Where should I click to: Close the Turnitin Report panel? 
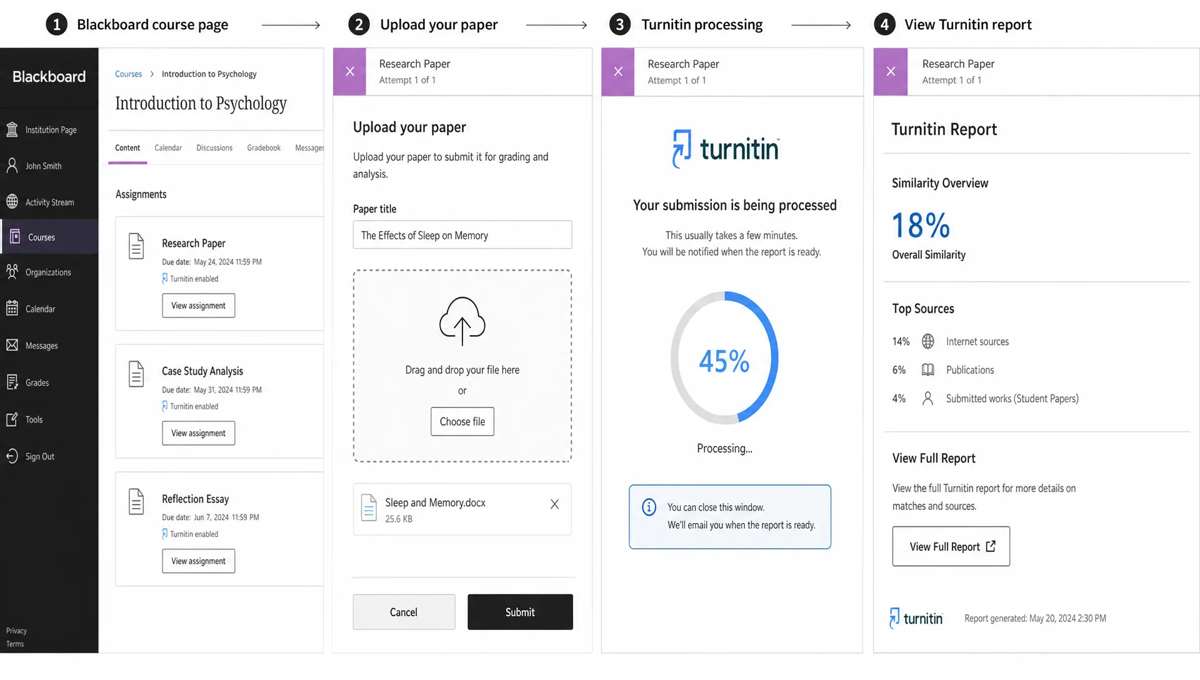coord(891,71)
